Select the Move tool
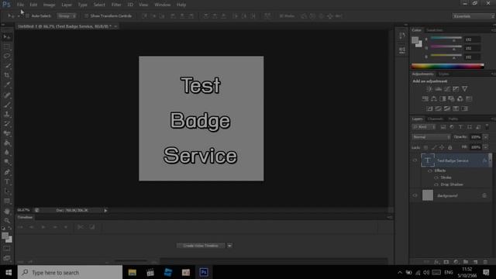This screenshot has height=279, width=496. click(7, 37)
